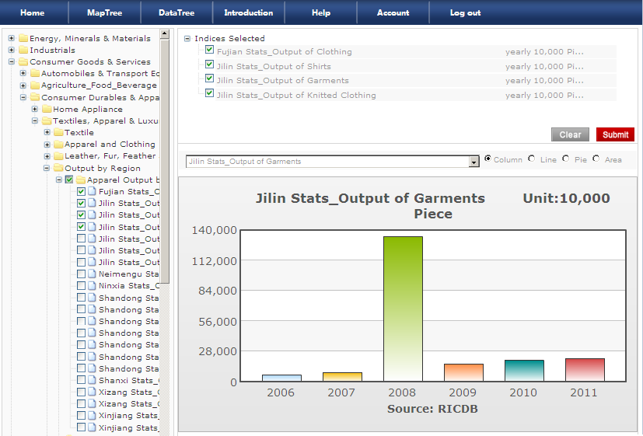This screenshot has width=643, height=436.
Task: Check the Ninxia Stats checkbox
Action: (x=81, y=285)
